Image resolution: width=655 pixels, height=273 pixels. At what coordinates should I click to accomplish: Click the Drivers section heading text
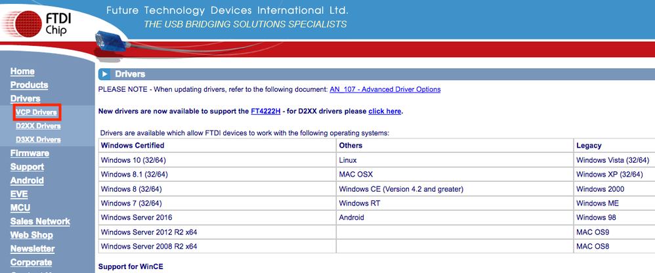coord(130,74)
